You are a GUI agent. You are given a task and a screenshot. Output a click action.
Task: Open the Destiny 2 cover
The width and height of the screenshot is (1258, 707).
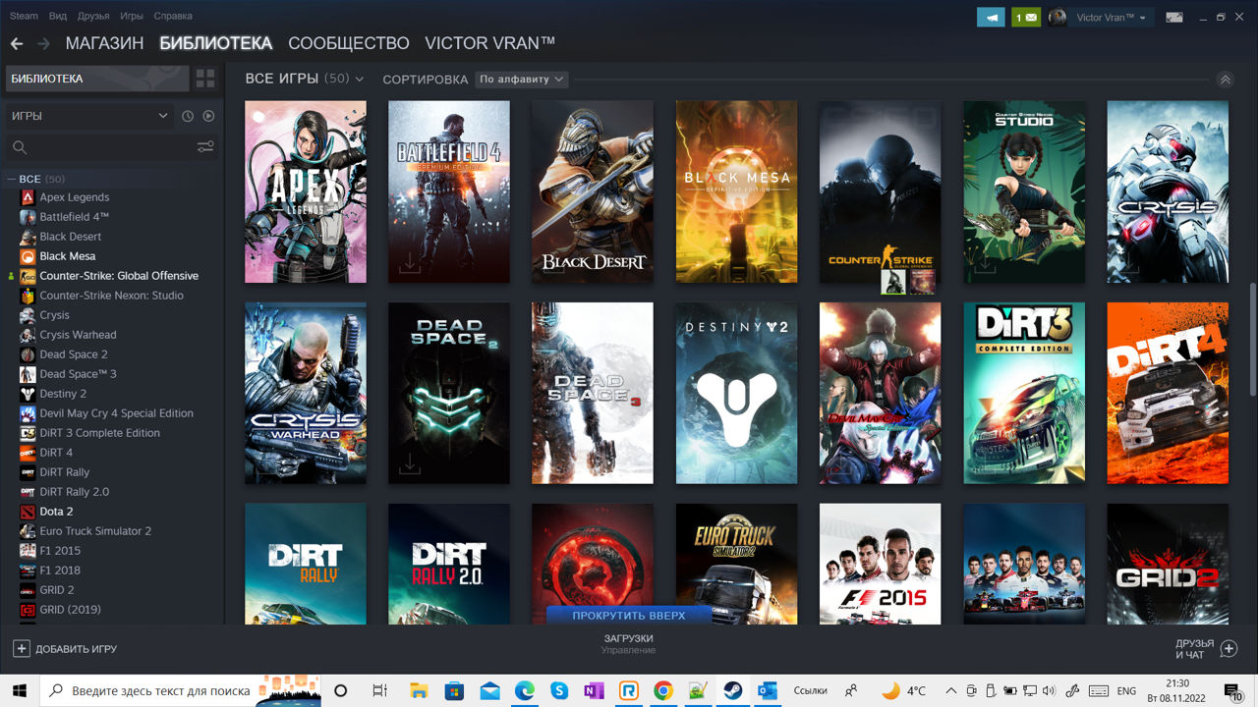coord(736,393)
